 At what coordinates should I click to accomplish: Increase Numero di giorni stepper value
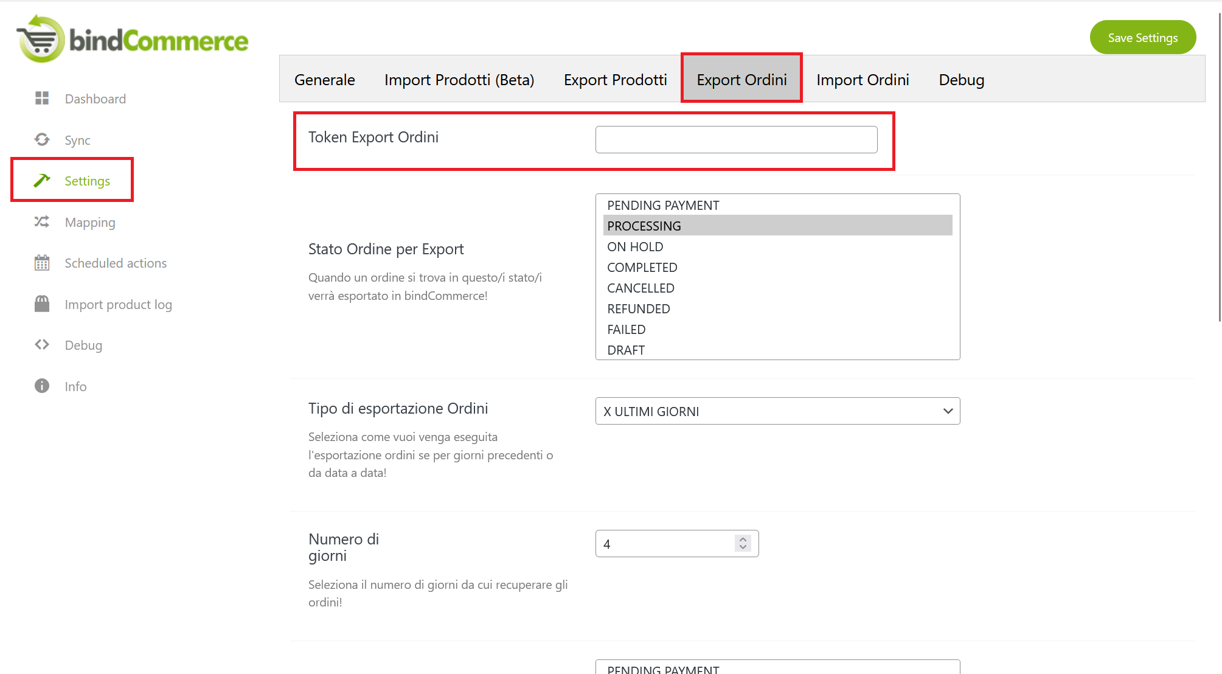tap(743, 540)
